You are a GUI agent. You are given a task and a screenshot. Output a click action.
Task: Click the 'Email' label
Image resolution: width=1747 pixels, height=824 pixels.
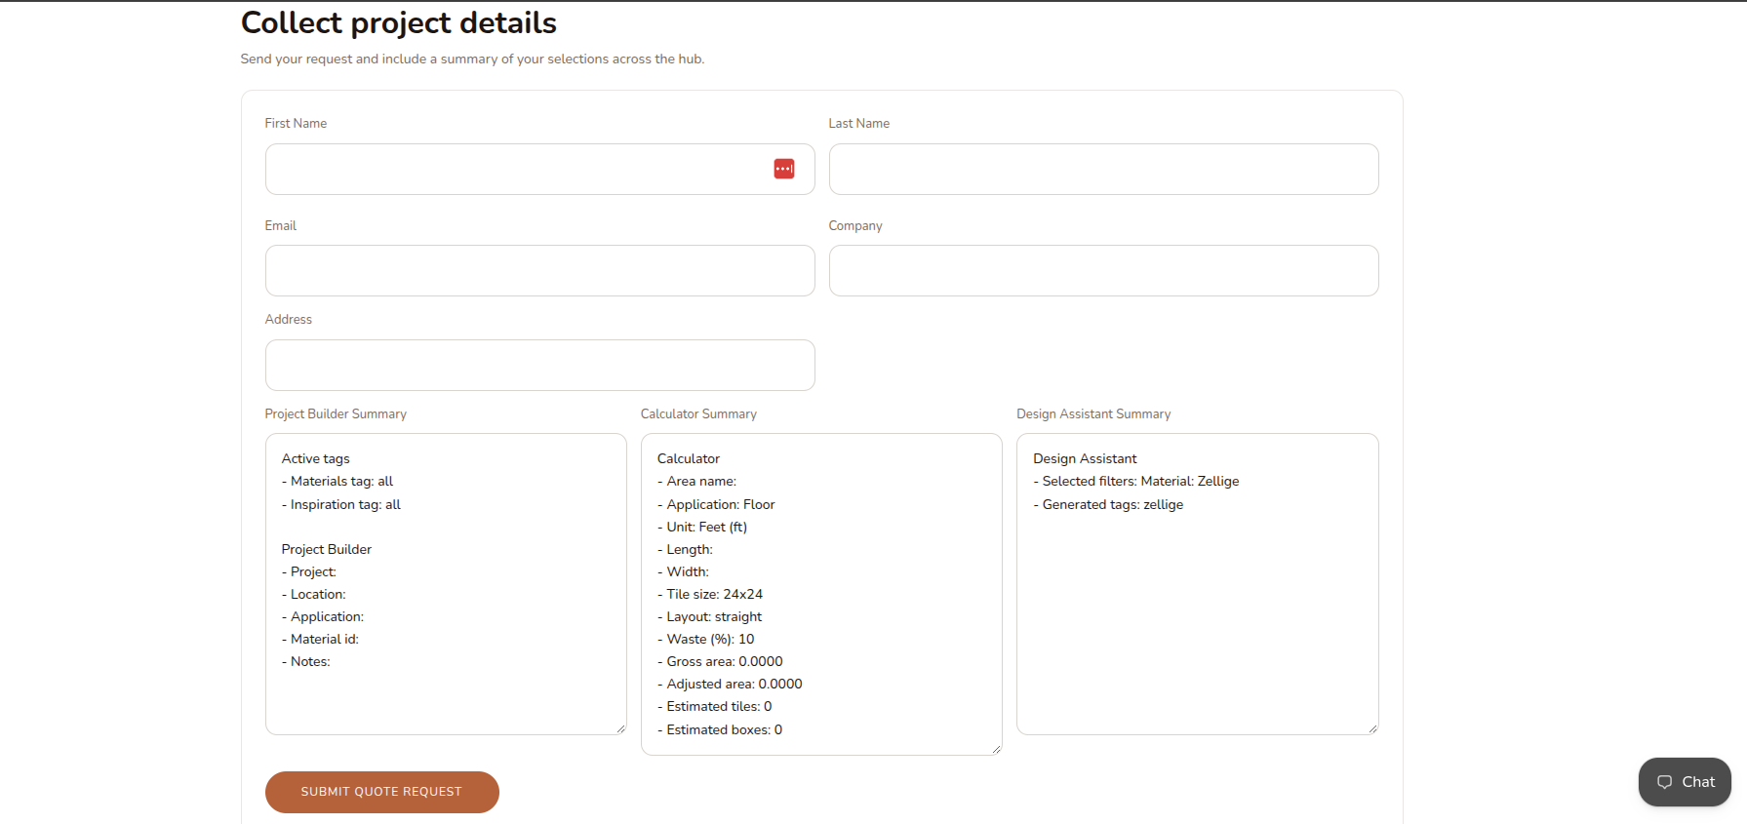click(x=281, y=225)
